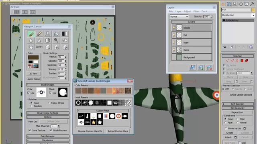Open Dock menu in Layers window
The width and height of the screenshot is (257, 144).
[204, 12]
